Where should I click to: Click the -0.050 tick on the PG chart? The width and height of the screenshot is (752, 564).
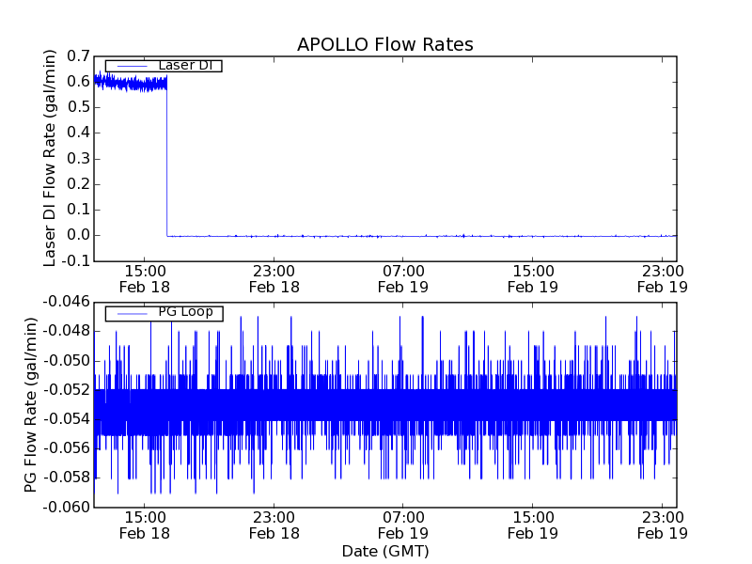click(x=66, y=361)
